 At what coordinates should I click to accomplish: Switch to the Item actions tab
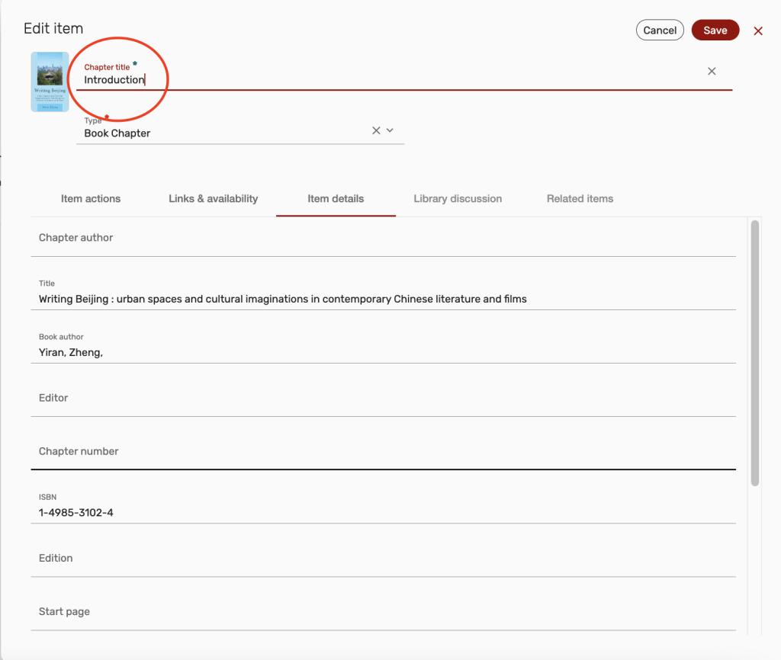(x=91, y=199)
